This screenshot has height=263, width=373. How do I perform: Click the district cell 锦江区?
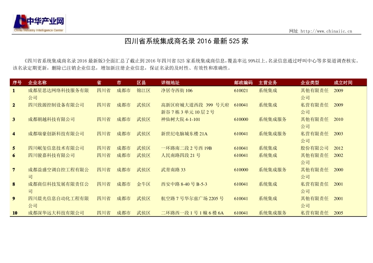click(x=143, y=90)
